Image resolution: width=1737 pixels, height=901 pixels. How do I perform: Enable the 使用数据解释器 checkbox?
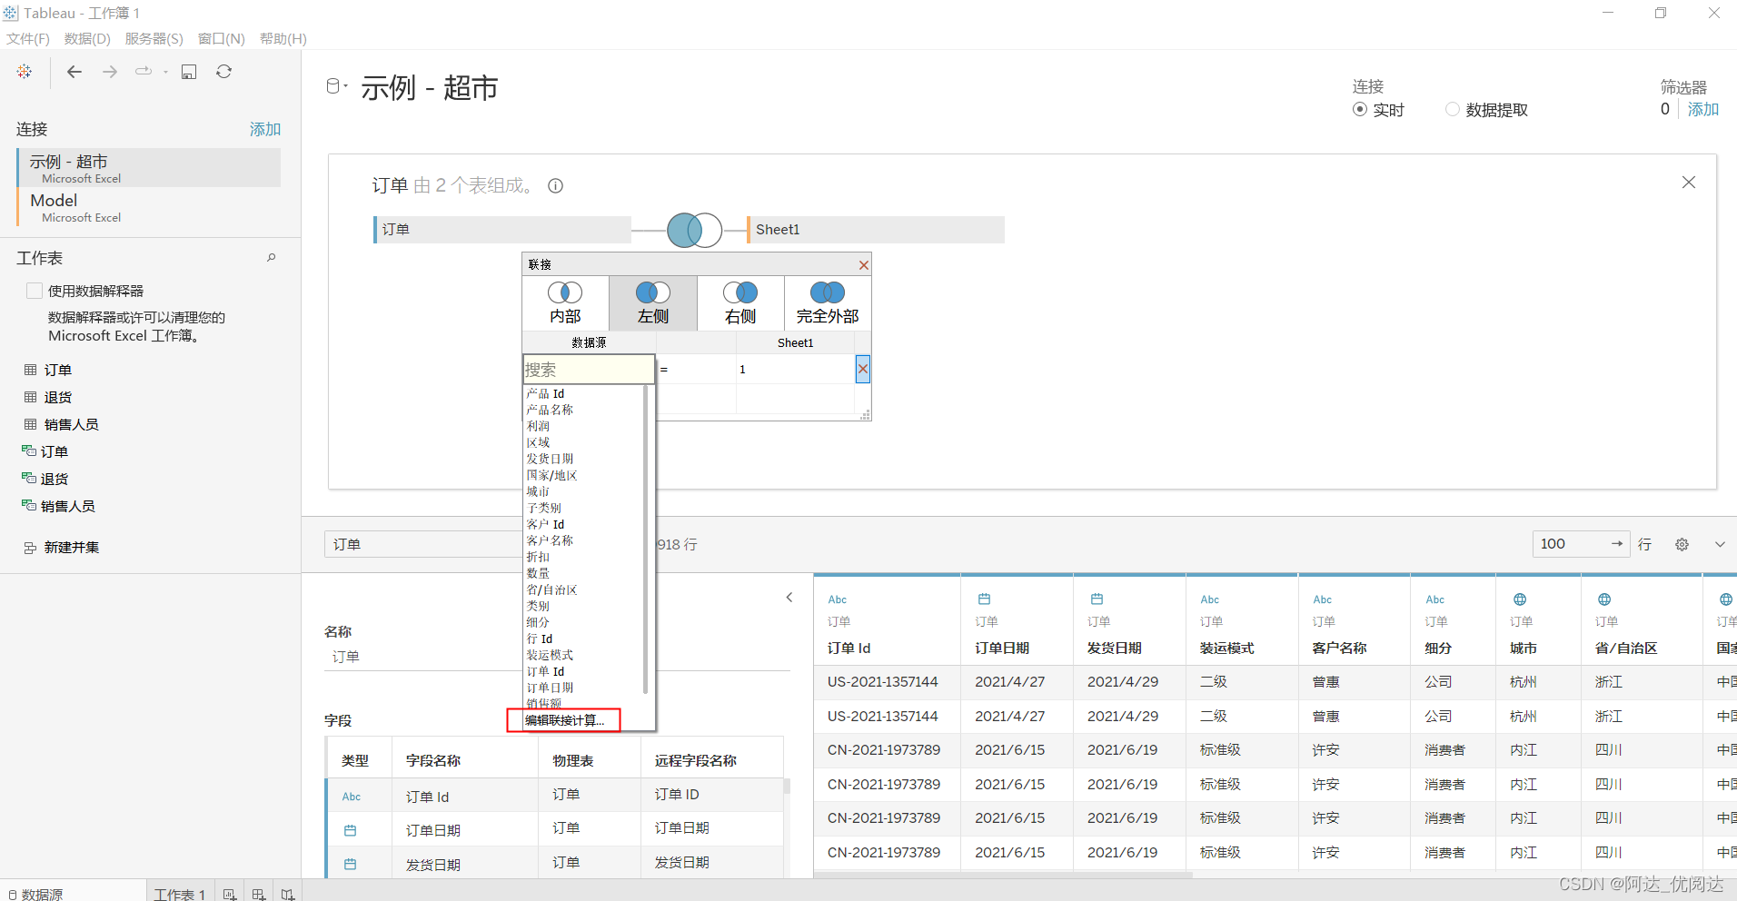(35, 291)
